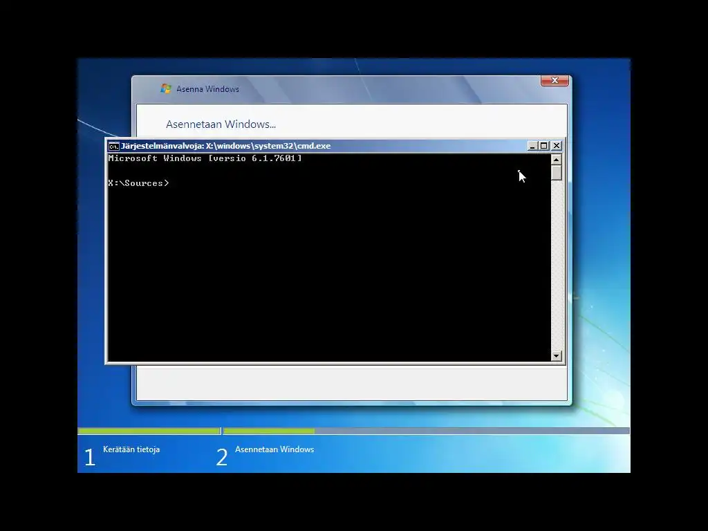Screen dimensions: 708x531
Task: Click the command prompt scrollbar thumb
Action: click(x=557, y=173)
